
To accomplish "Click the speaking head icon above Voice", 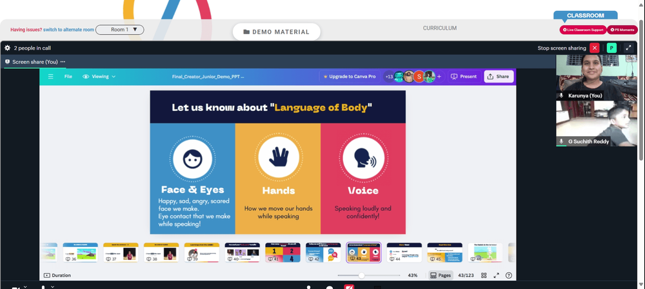I will click(364, 158).
